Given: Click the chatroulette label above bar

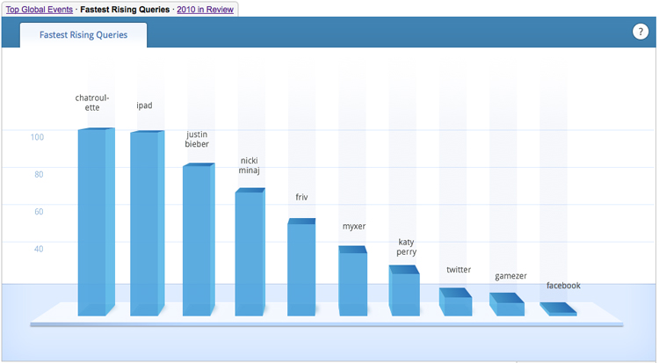Looking at the screenshot, I should pos(93,103).
